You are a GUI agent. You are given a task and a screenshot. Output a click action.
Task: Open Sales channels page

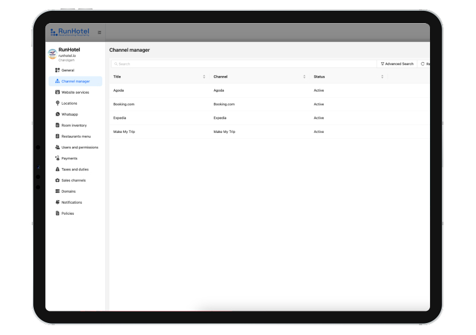[x=74, y=180]
